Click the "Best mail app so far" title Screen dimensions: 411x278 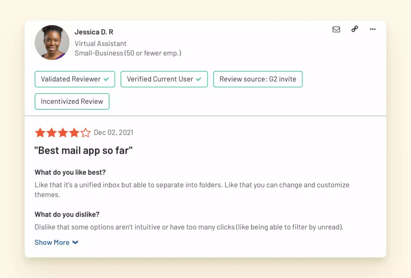point(83,151)
